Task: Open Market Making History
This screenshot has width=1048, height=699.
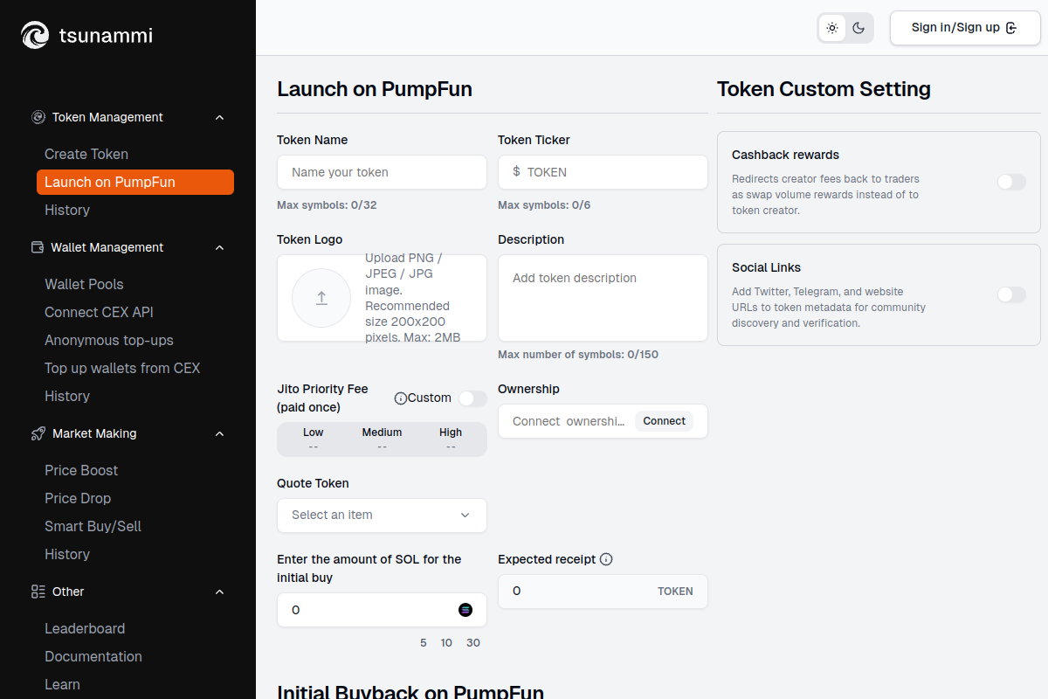Action: pos(67,554)
